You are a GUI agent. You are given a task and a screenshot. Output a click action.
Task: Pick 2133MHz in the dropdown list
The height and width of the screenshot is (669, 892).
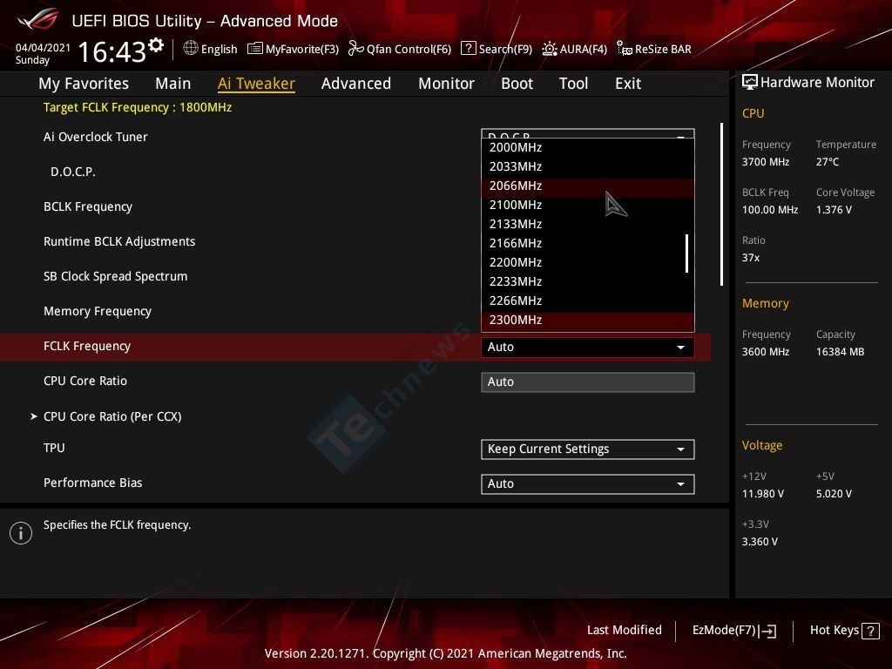click(x=587, y=224)
